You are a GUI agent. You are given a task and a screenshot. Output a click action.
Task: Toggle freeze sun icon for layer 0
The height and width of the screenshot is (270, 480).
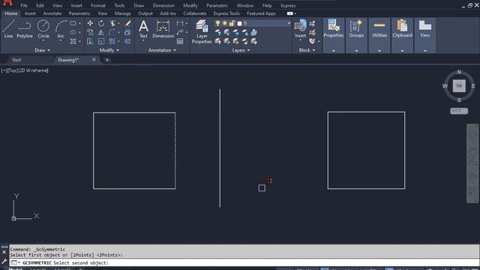click(225, 23)
